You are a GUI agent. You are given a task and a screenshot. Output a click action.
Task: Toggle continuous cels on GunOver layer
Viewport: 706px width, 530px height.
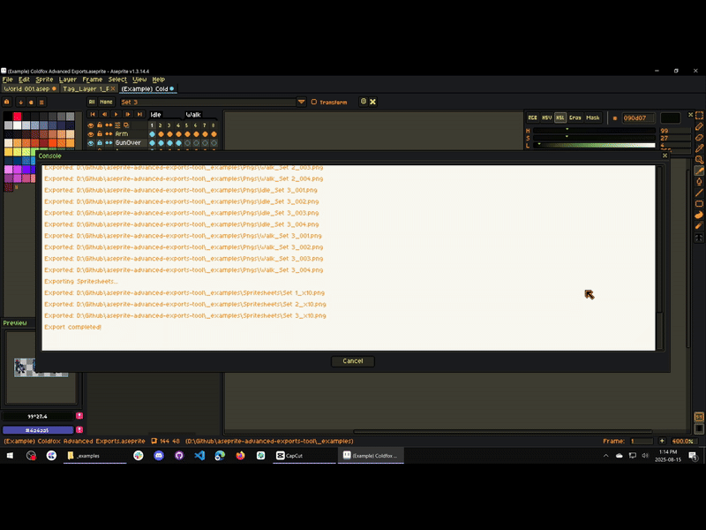pos(109,143)
